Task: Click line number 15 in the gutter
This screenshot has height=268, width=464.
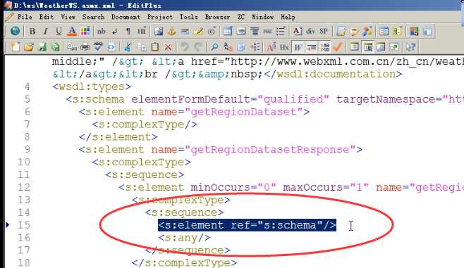Action: click(24, 225)
